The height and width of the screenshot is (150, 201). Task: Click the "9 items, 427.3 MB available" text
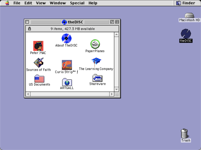73,29
